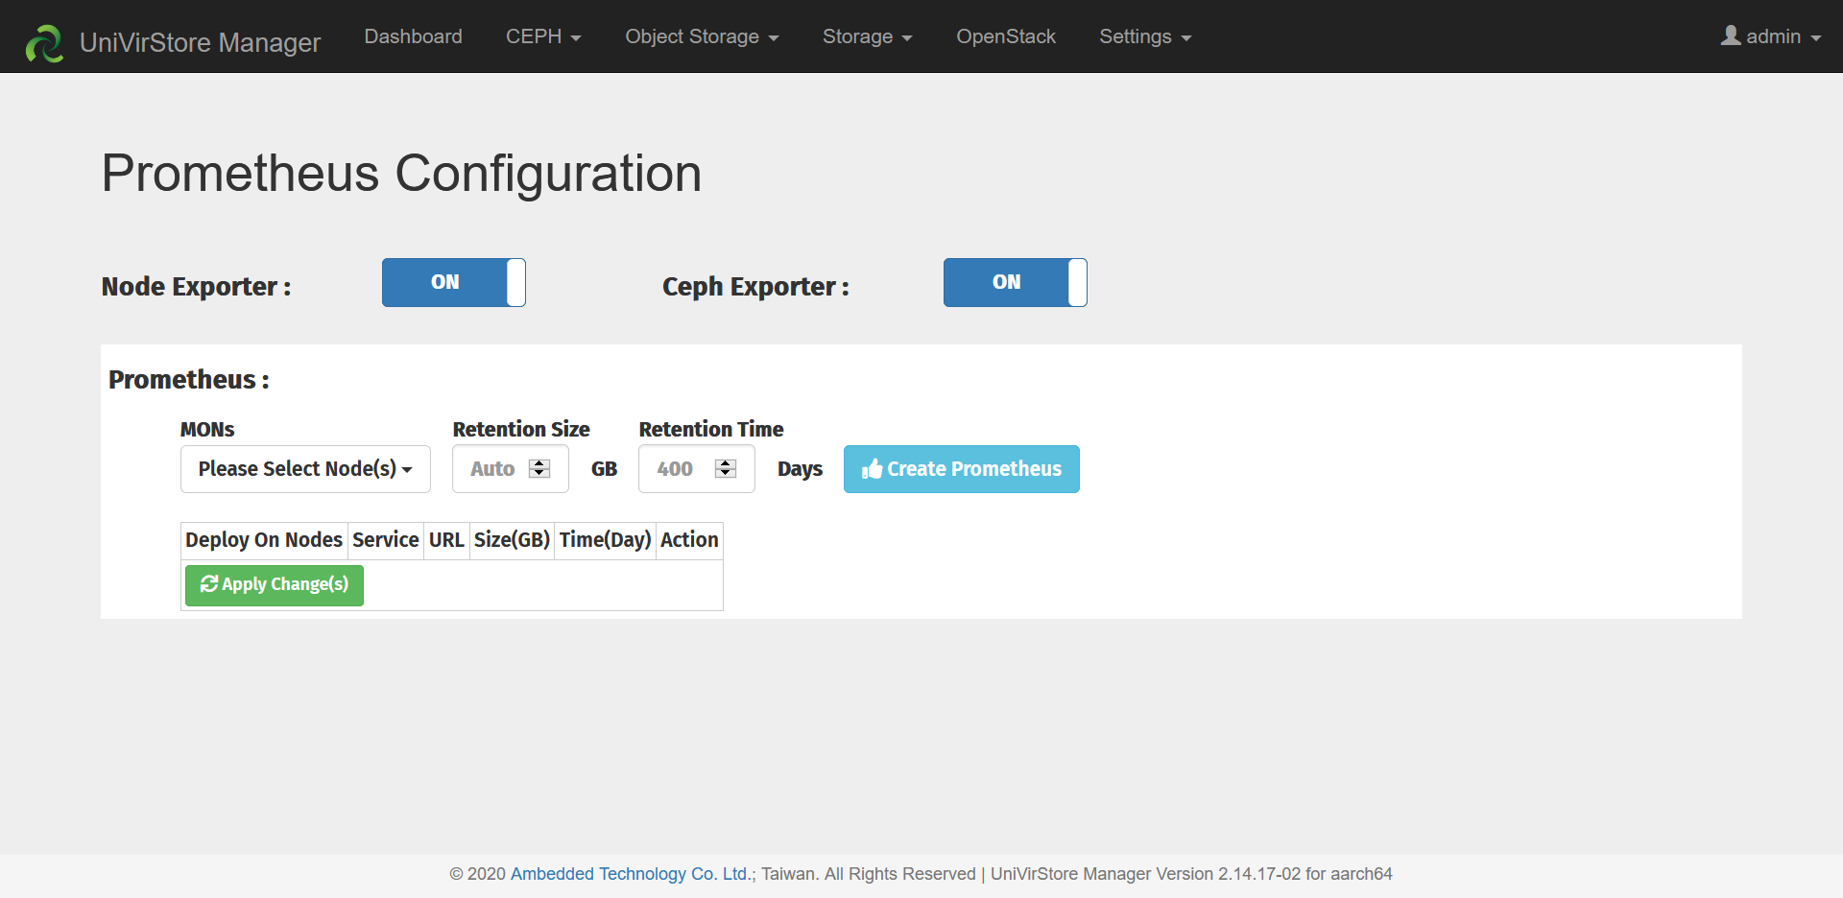The height and width of the screenshot is (898, 1843).
Task: Click the thumbs-up icon on Create Prometheus
Action: click(x=872, y=469)
